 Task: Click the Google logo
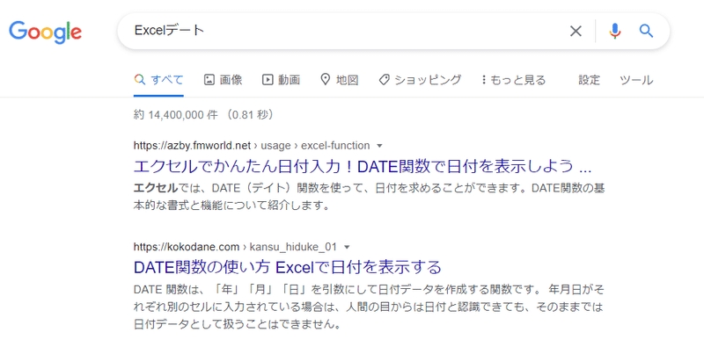(x=46, y=32)
